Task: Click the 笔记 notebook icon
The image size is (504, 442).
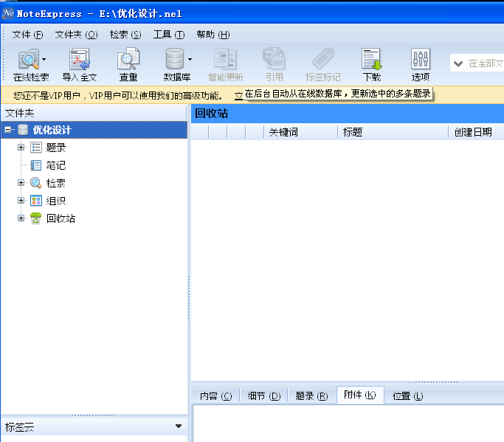Action: pyautogui.click(x=36, y=165)
